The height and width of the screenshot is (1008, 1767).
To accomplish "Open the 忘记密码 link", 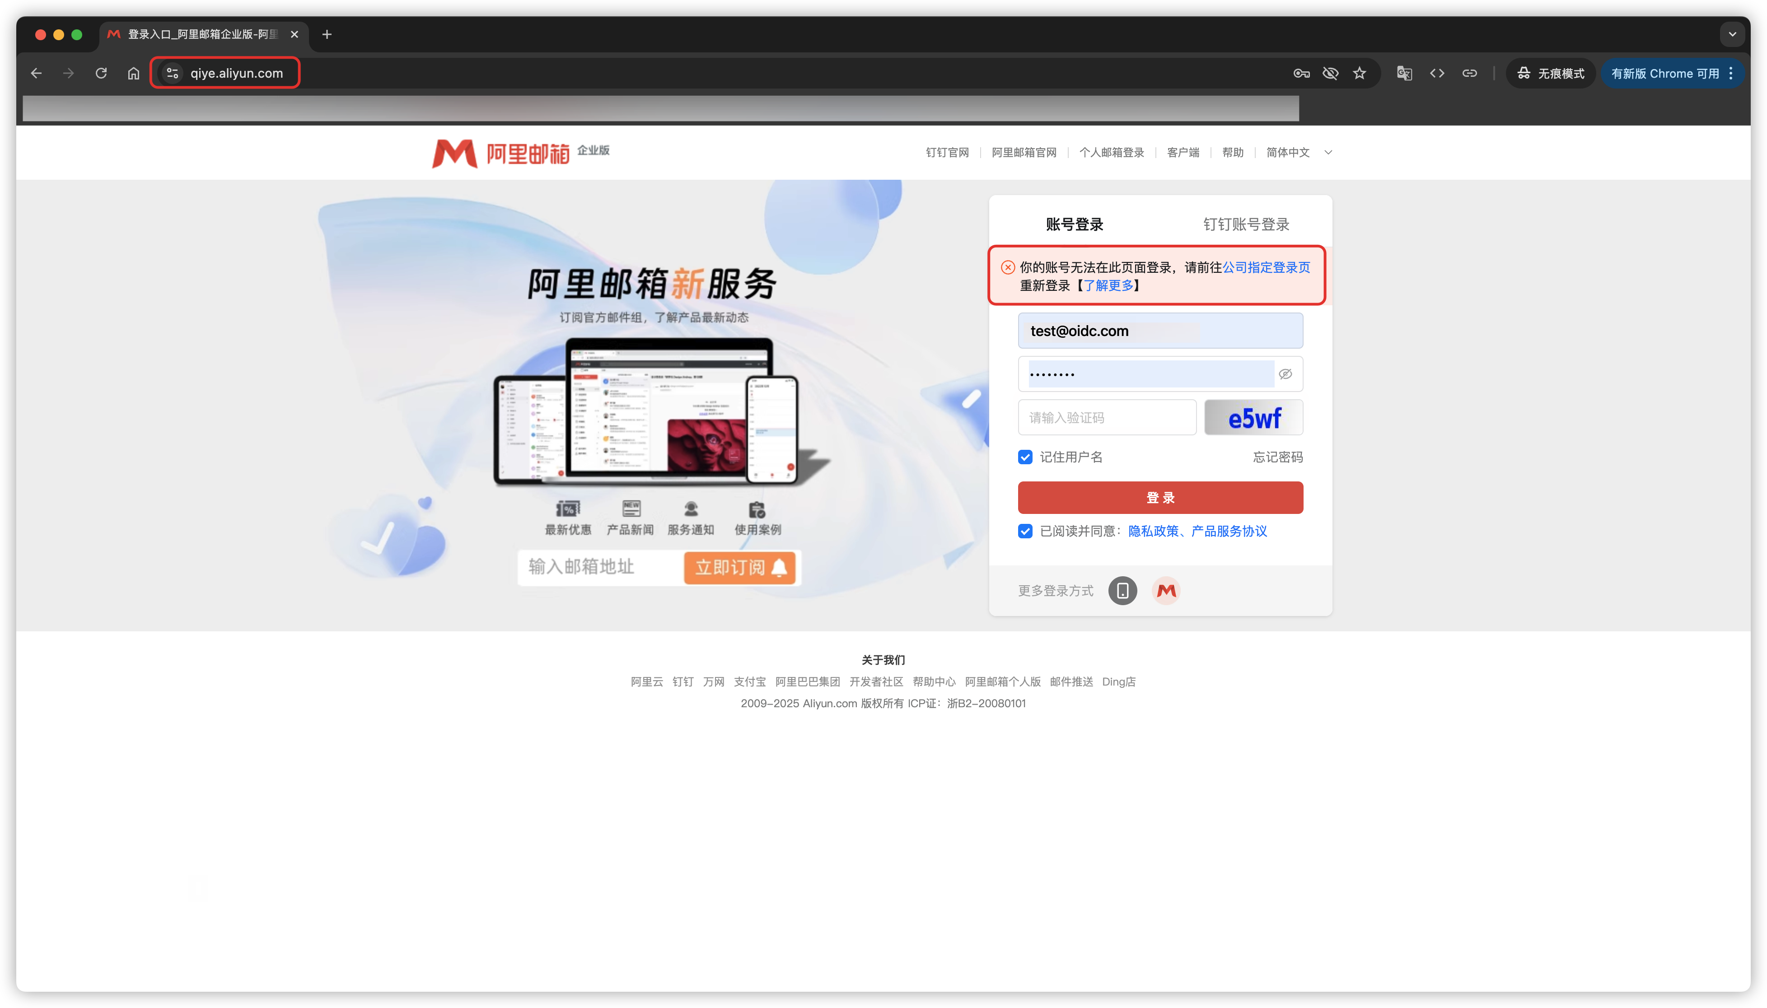I will pyautogui.click(x=1277, y=457).
